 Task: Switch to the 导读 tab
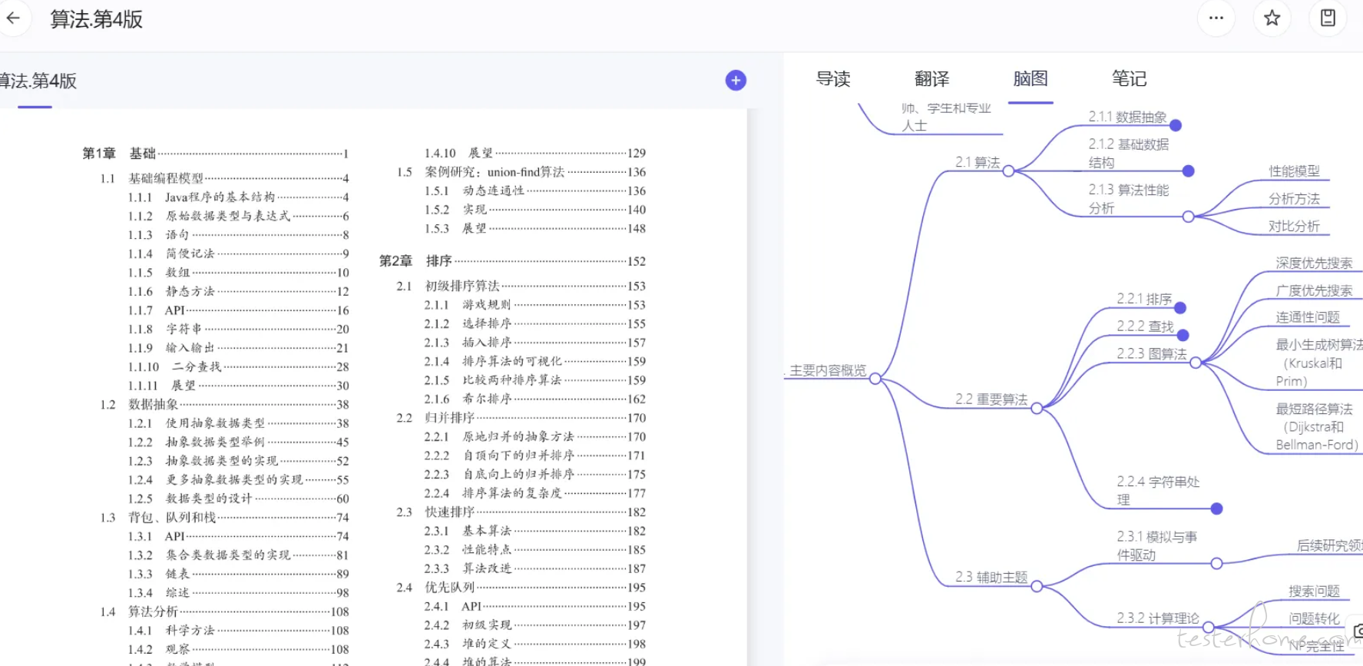(x=833, y=78)
